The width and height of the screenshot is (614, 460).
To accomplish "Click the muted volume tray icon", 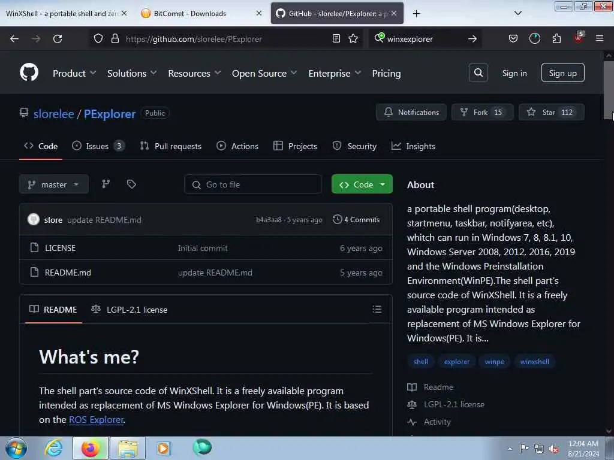I will tap(553, 449).
